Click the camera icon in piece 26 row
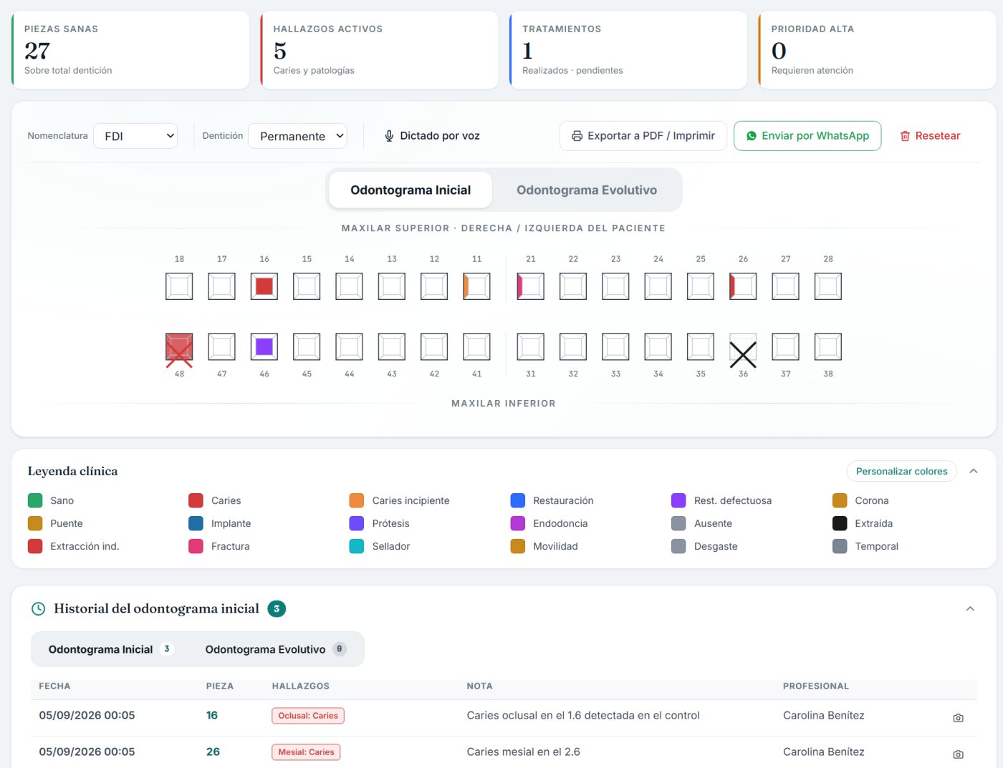Image resolution: width=1003 pixels, height=768 pixels. coord(958,754)
